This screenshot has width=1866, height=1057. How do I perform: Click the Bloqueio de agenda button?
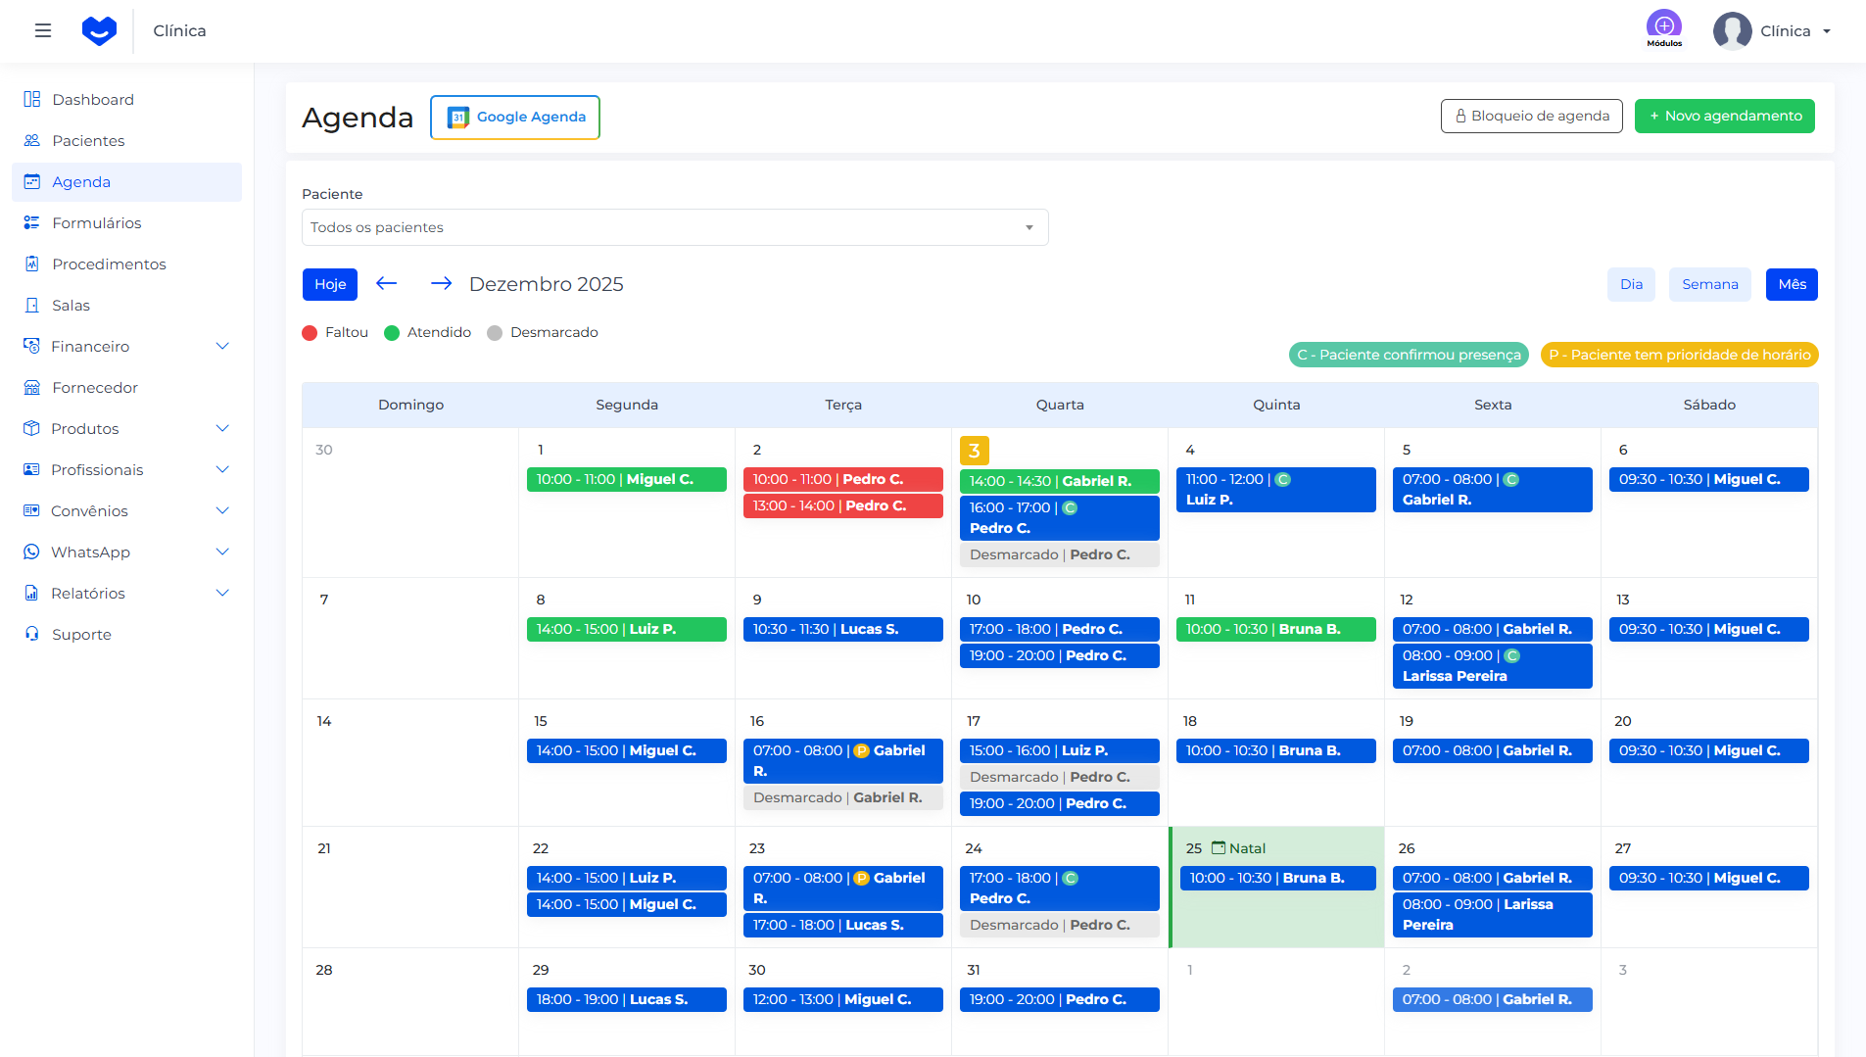point(1531,117)
